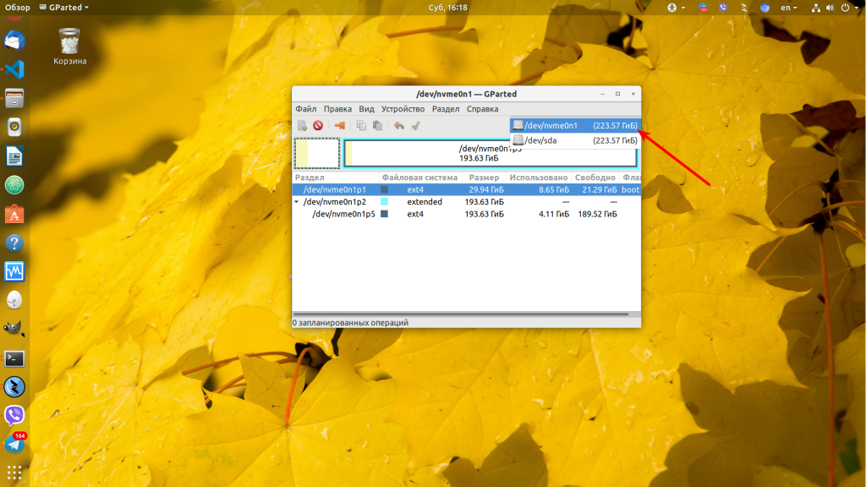
Task: Click the Delete partition red icon
Action: point(318,125)
